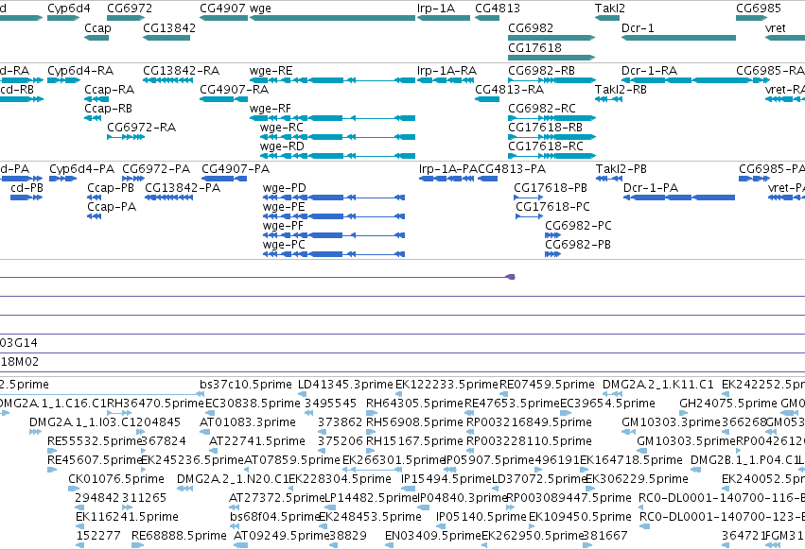Click the cd-PB protein label
Screen dimensions: 805x550
pos(26,188)
